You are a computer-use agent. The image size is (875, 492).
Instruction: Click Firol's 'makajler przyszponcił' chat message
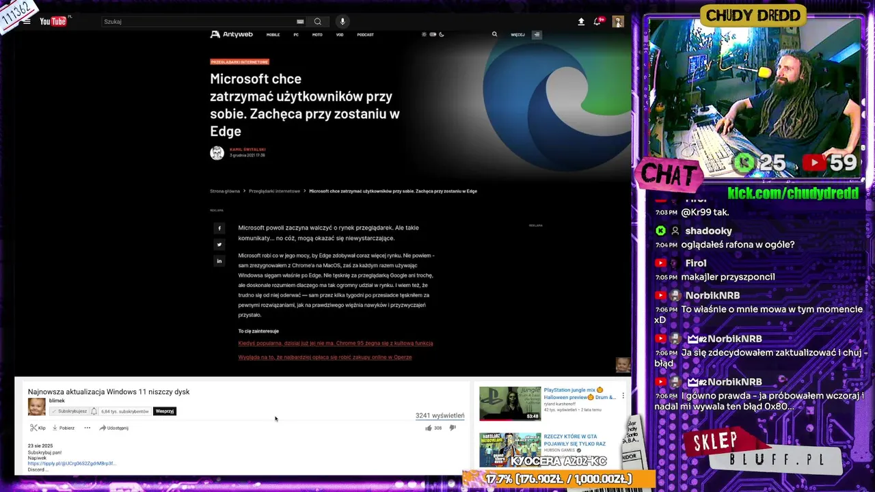[727, 277]
